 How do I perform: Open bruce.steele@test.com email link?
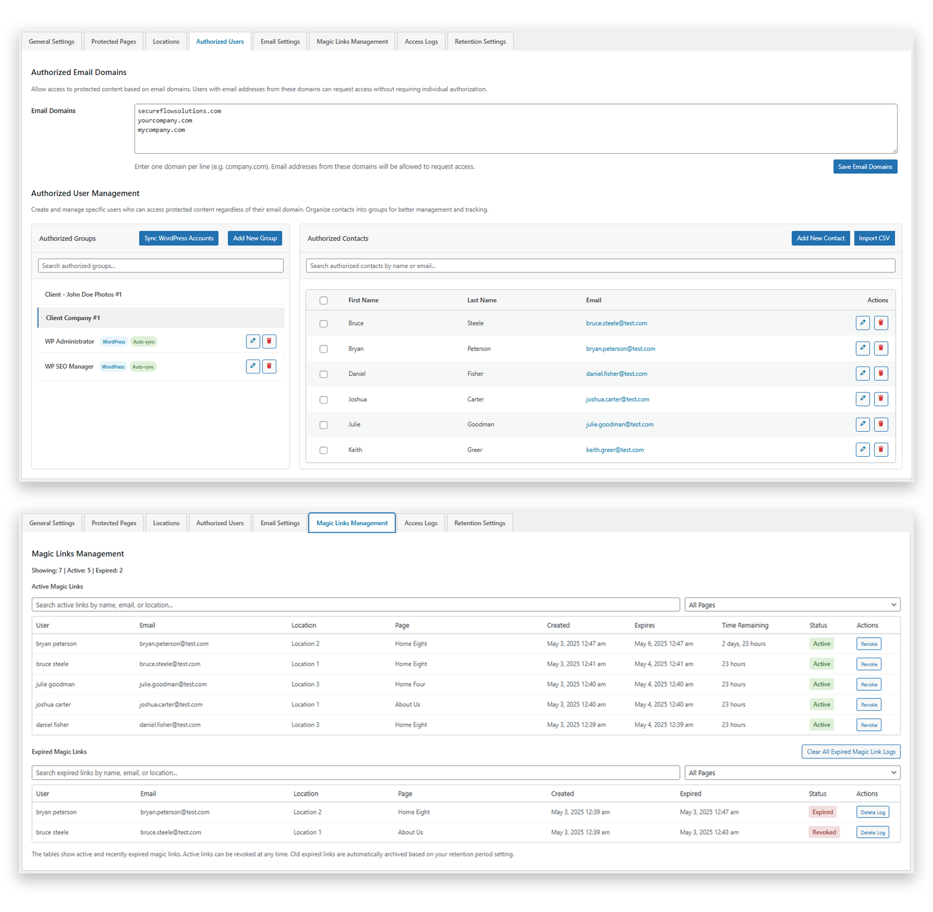coord(616,323)
